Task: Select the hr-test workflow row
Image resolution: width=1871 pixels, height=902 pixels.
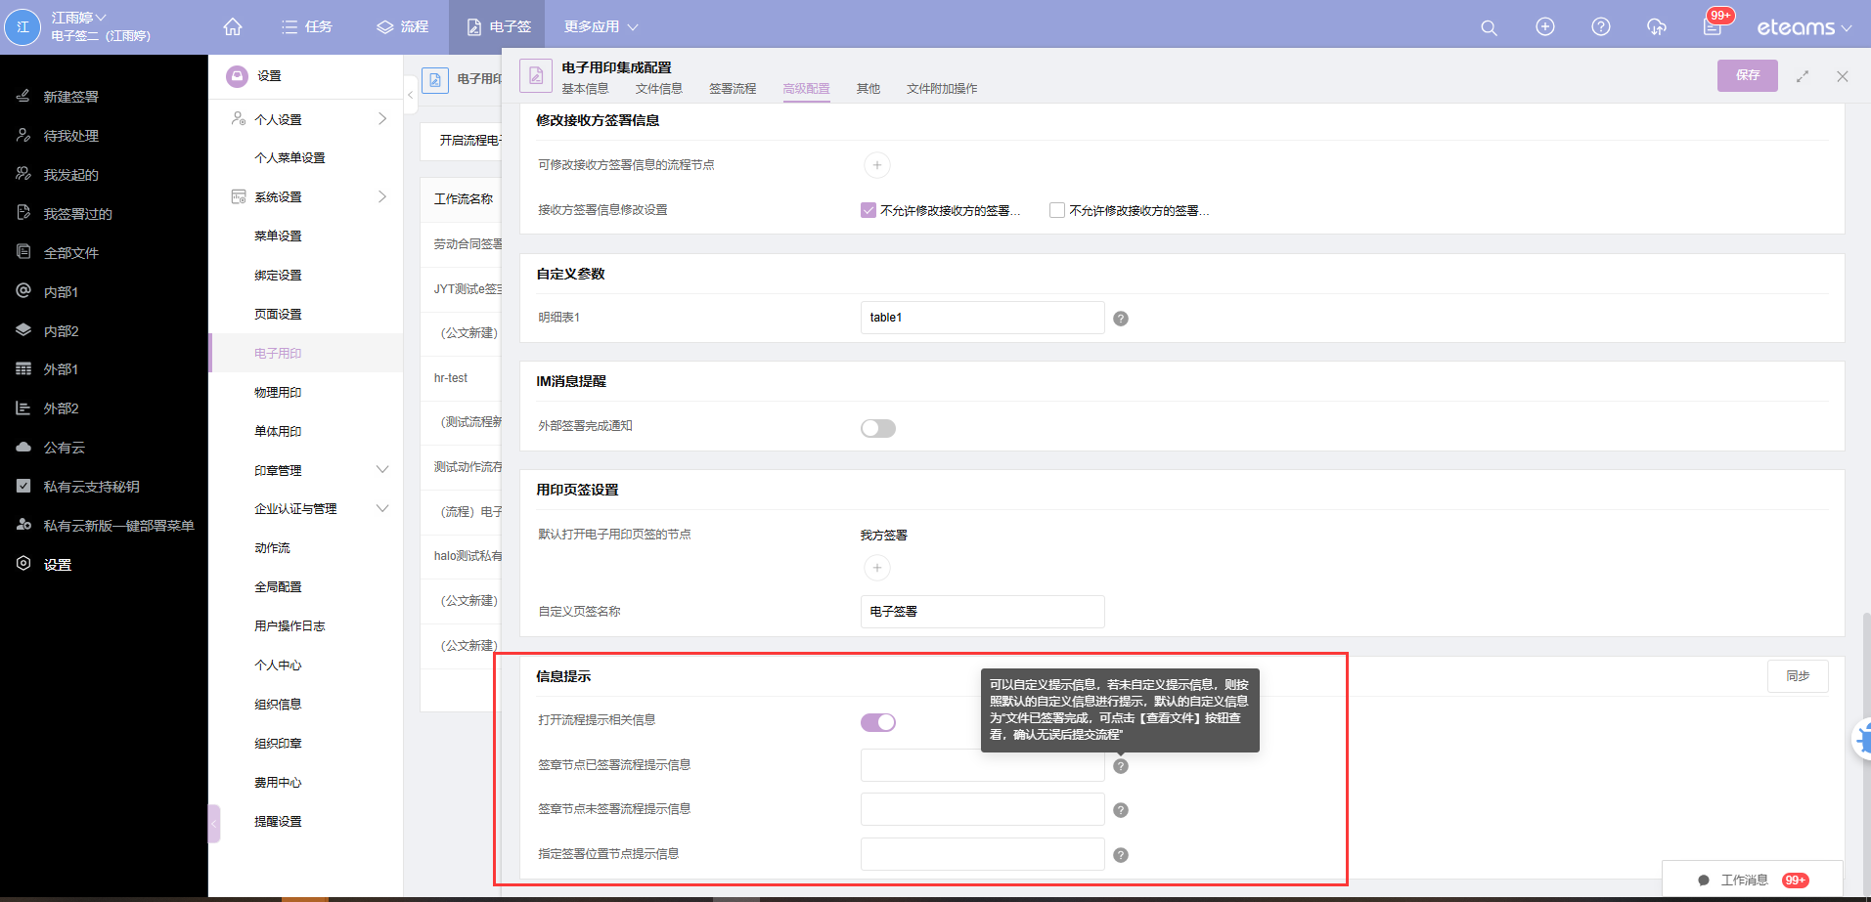Action: pos(461,378)
